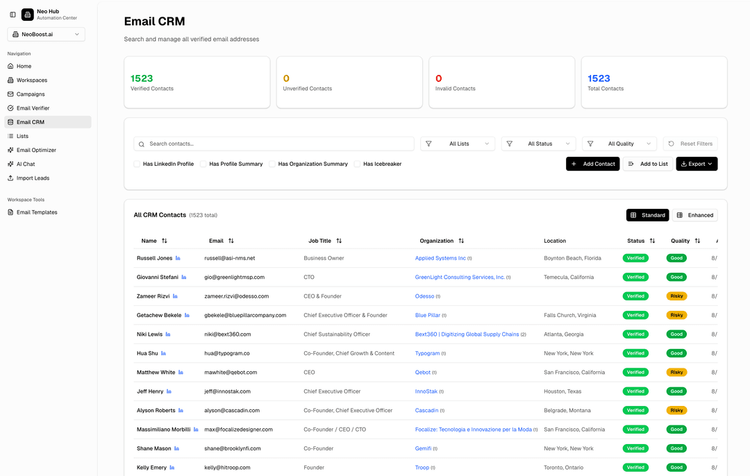The height and width of the screenshot is (476, 750).
Task: Switch to the Enhanced table view
Action: (x=694, y=215)
